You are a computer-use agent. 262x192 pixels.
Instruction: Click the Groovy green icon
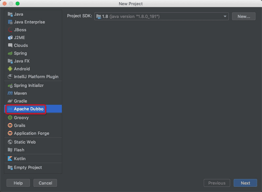point(10,118)
